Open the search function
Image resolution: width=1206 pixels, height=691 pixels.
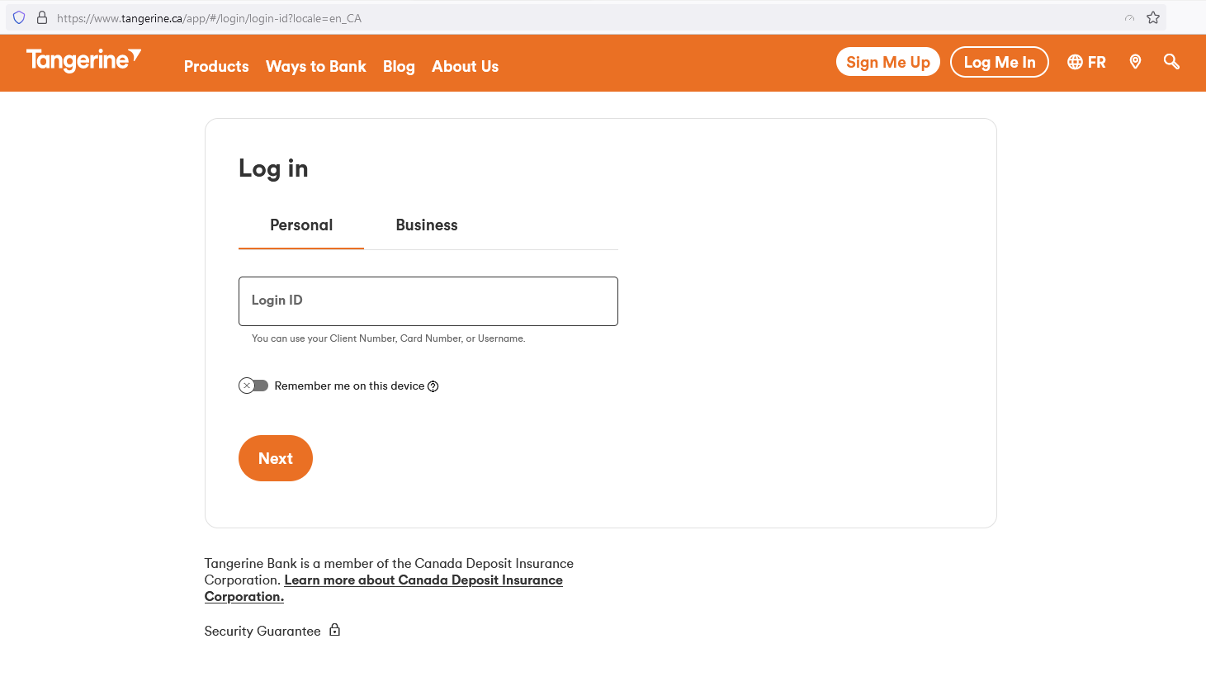tap(1171, 61)
